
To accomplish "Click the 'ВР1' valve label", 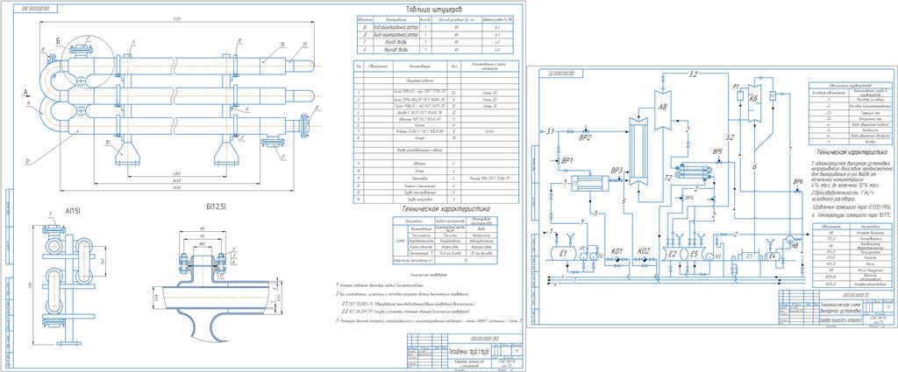I will coord(567,160).
